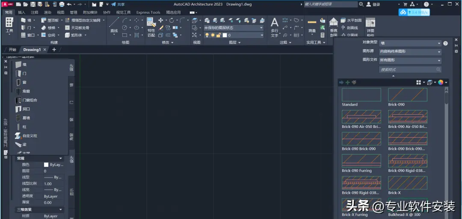
Task: Open the 工具 tools button in ribbon
Action: tap(9, 26)
